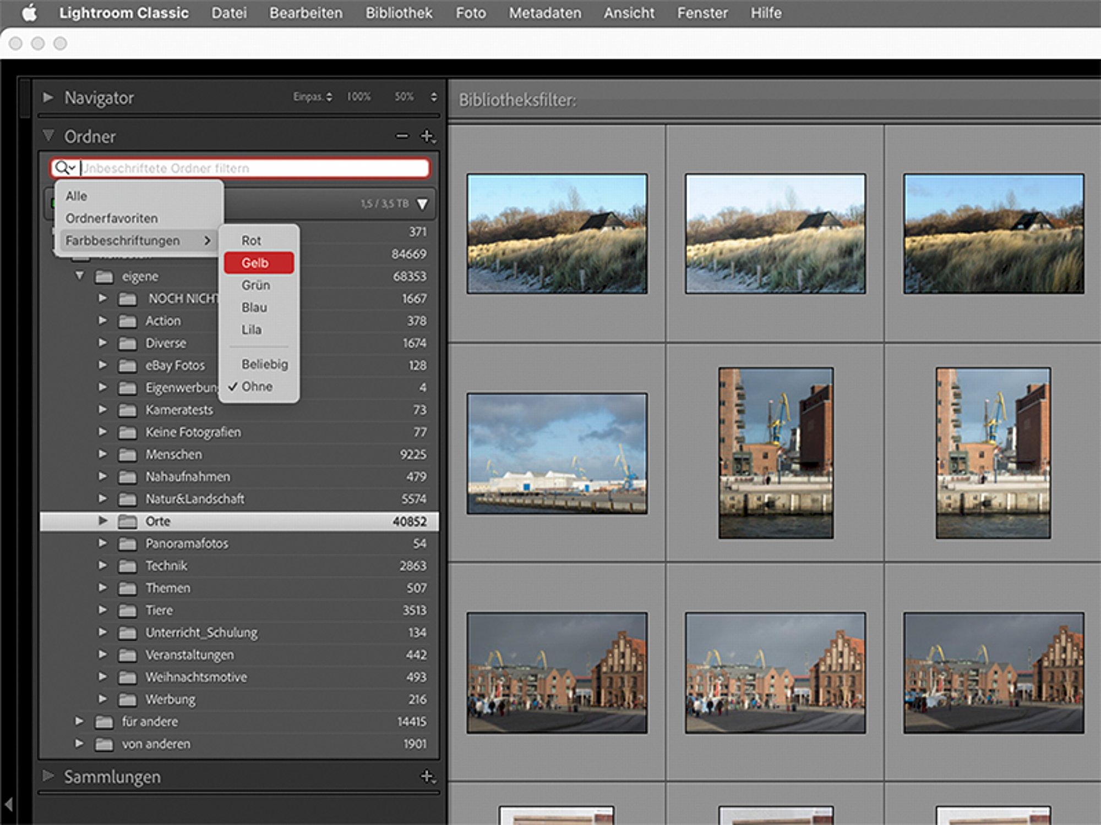This screenshot has width=1101, height=825.
Task: Open the Lightroom Classic app menu
Action: [124, 13]
